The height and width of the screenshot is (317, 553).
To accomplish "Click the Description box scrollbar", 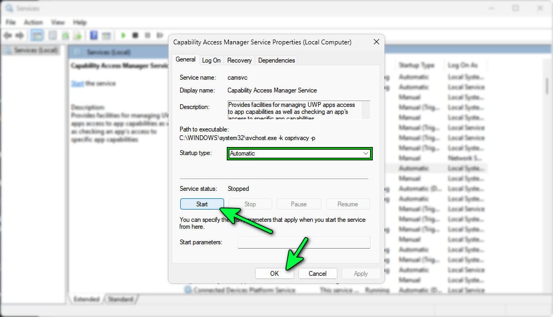I will (366, 110).
